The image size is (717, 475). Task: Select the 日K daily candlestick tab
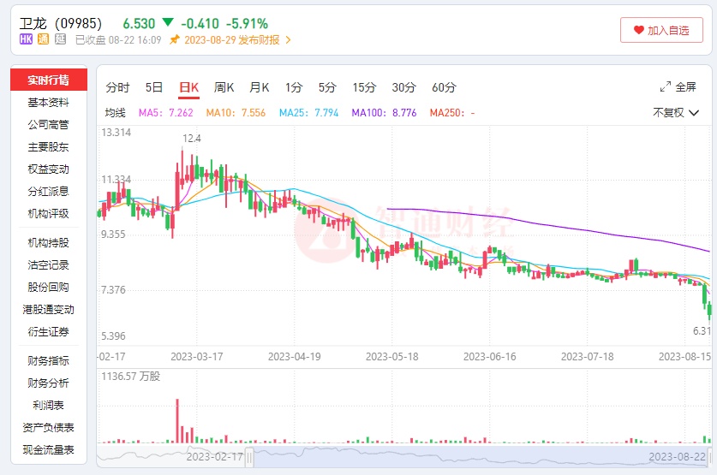188,87
